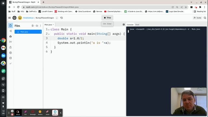Collapse code fold arrow on line 1
This screenshot has width=208, height=117.
(x=49, y=30)
